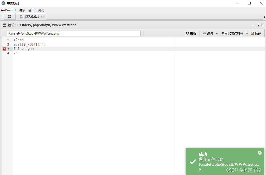Screen dimensions: 266x175
Task: Click the 保存文件成功 notification text
Action: [212, 159]
